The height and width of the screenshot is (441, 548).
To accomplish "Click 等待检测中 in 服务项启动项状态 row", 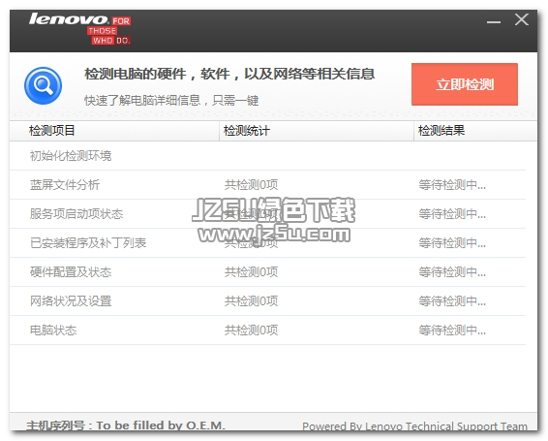I will tap(452, 214).
